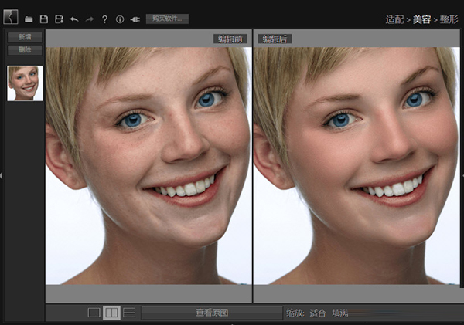Click the 删除 delete button
This screenshot has height=325, width=464.
pyautogui.click(x=24, y=50)
